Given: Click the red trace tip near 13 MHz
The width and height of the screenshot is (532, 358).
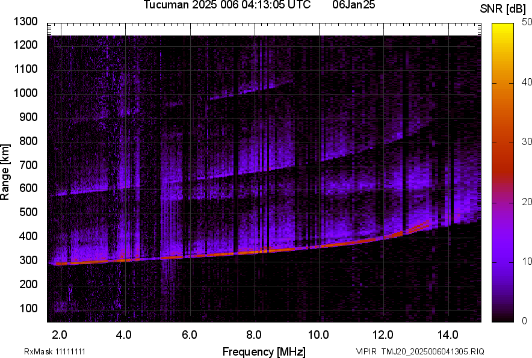Looking at the screenshot, I should [426, 223].
